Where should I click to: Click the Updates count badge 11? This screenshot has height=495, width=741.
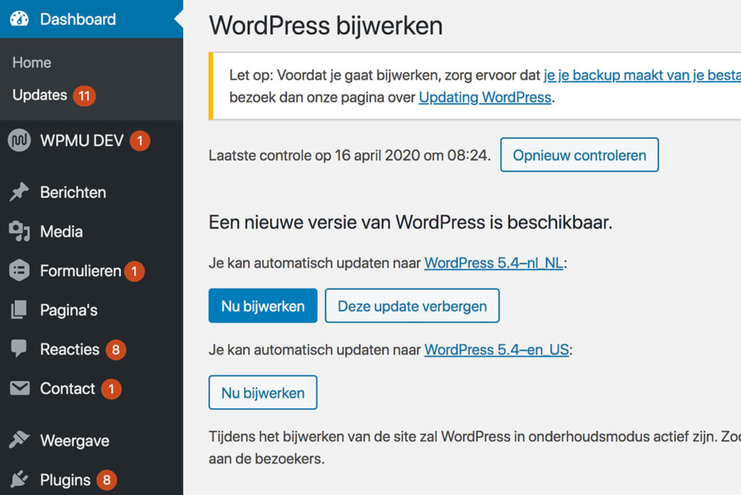pos(84,96)
